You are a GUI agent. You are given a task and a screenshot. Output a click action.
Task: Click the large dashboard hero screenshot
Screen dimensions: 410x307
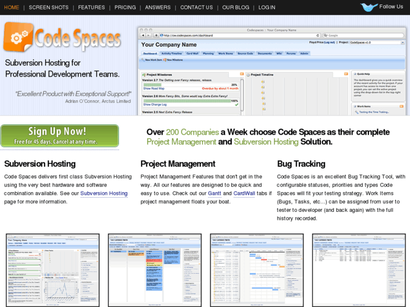272,71
